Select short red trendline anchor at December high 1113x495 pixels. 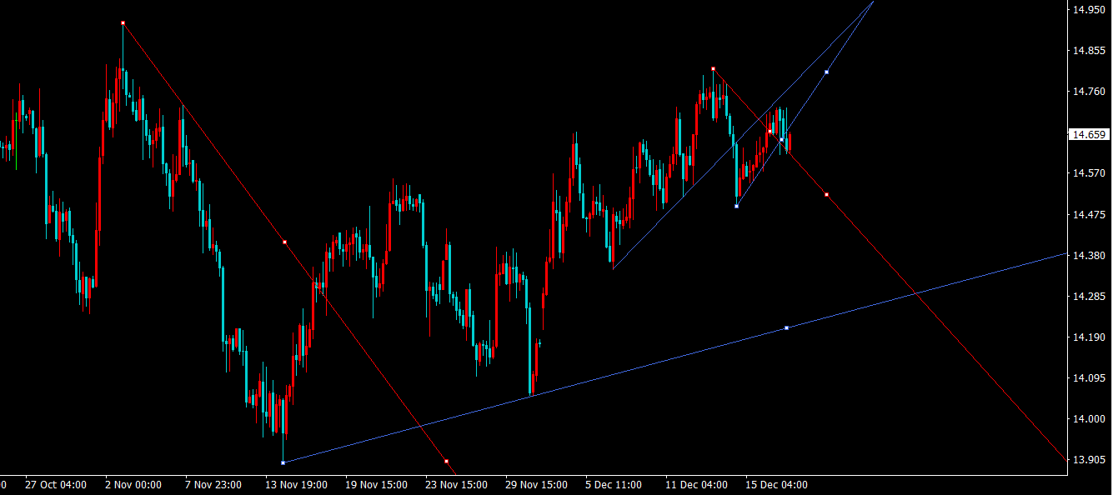tap(713, 68)
